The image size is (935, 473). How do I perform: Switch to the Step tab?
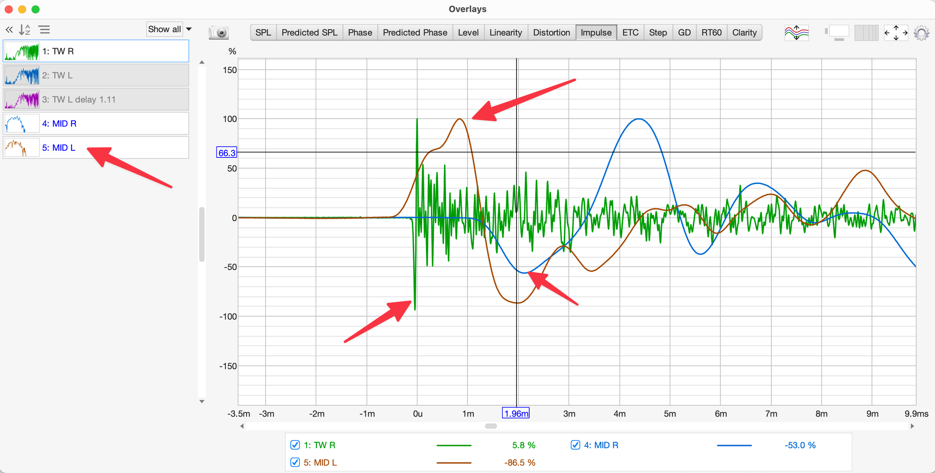658,33
